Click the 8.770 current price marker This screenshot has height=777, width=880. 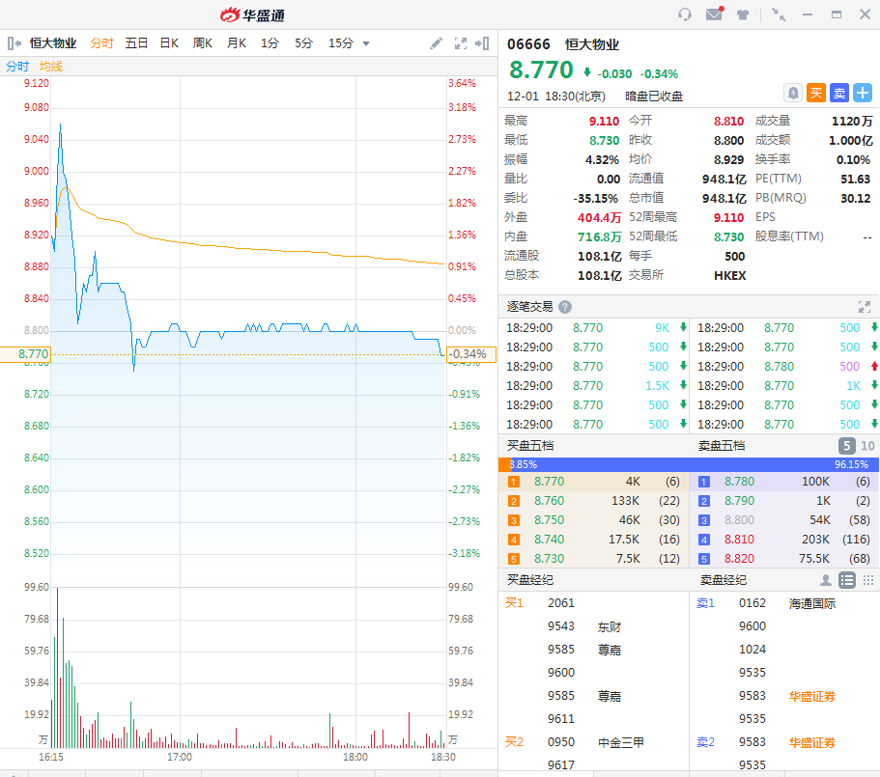tap(26, 354)
